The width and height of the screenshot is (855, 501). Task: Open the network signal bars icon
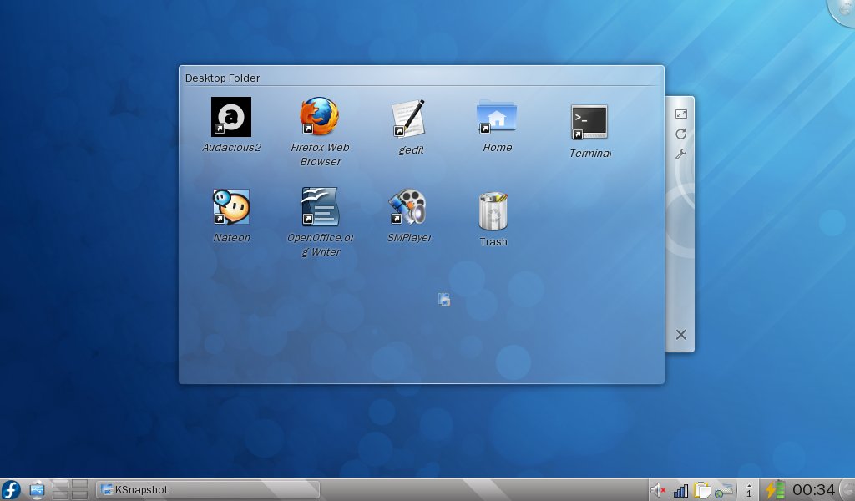(x=680, y=491)
